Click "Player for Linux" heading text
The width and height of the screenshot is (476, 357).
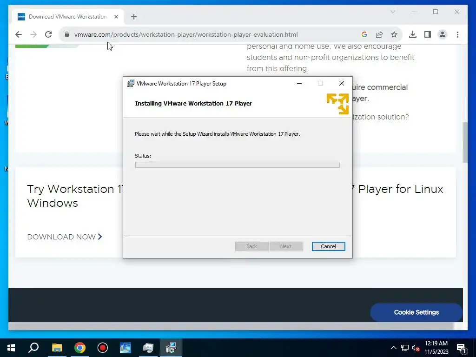click(400, 189)
